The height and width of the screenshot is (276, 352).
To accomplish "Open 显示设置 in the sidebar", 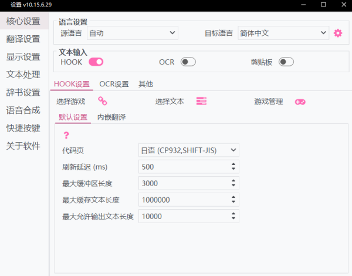I will coord(23,57).
